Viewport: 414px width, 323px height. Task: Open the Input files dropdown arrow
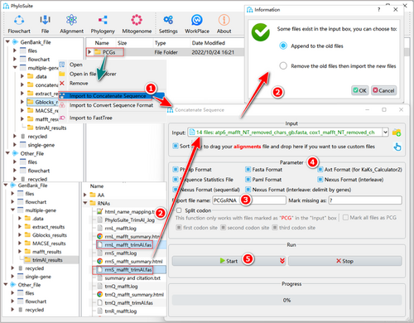coord(385,133)
